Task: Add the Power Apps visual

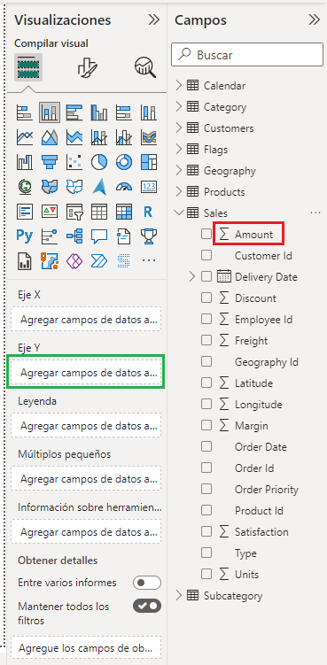Action: point(74,261)
